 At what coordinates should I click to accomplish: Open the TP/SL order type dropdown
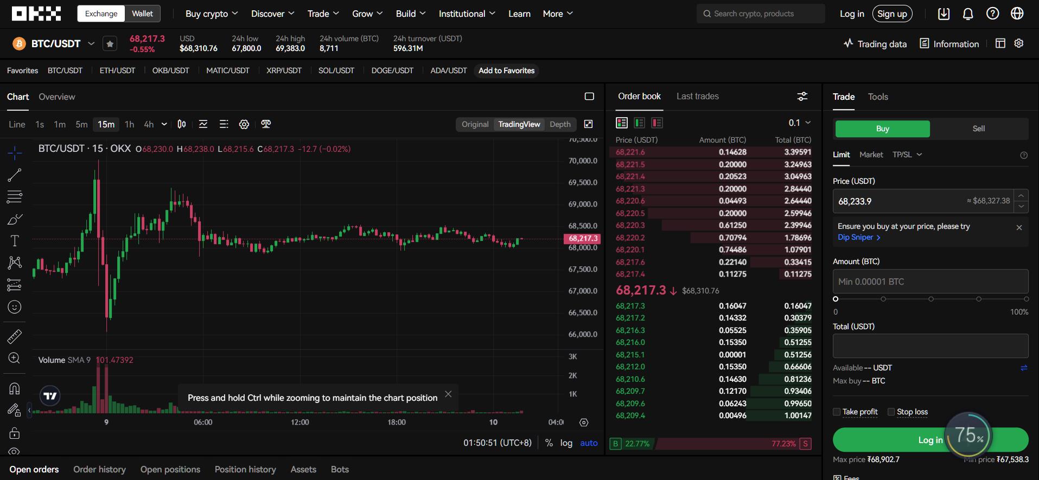click(x=907, y=155)
